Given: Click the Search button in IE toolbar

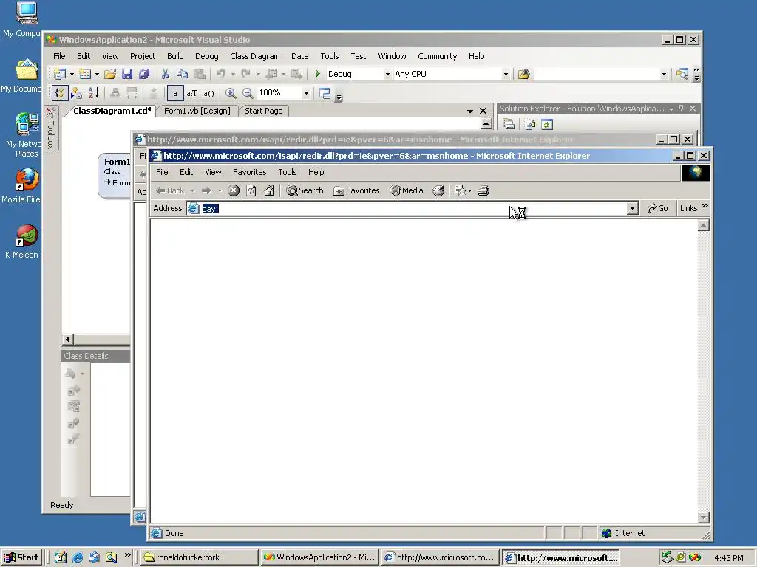Looking at the screenshot, I should pyautogui.click(x=305, y=191).
